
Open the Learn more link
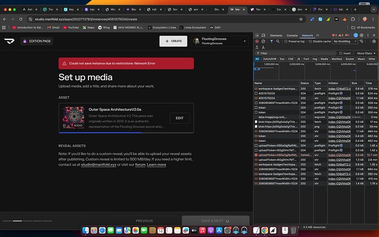[x=157, y=164]
